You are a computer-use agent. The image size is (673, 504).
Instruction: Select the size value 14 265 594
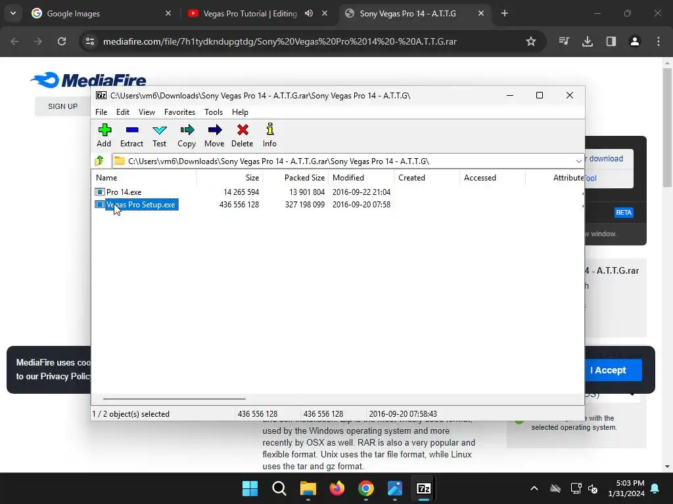[x=241, y=192]
